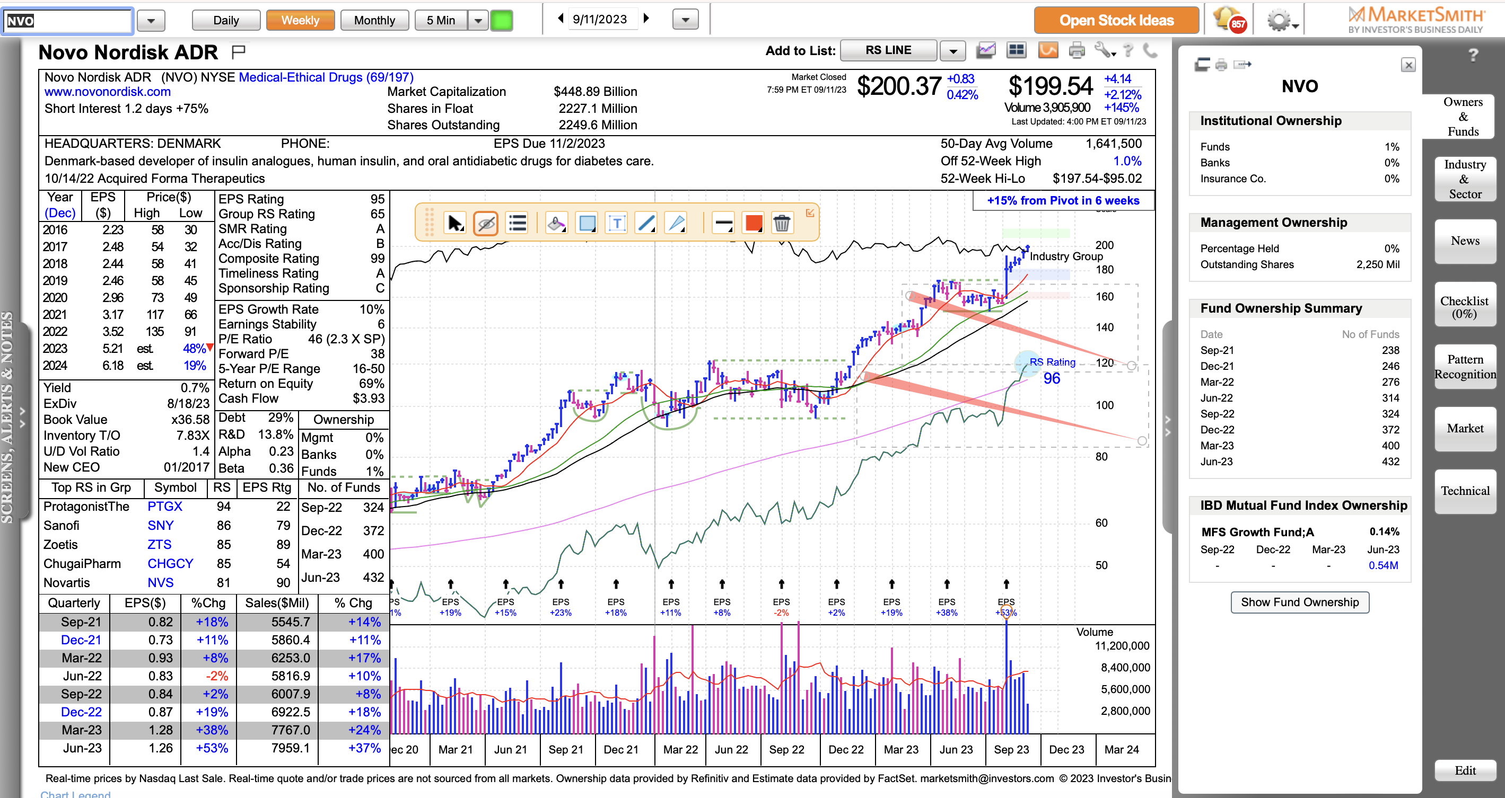Image resolution: width=1505 pixels, height=798 pixels.
Task: Delete drawings with the trash can icon
Action: (782, 223)
